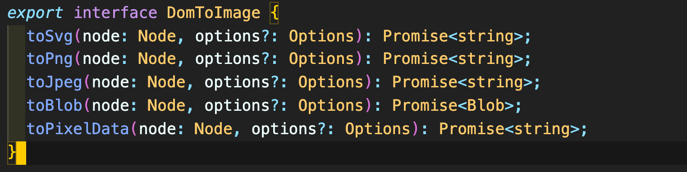
Task: Click the export keyword
Action: 36,13
